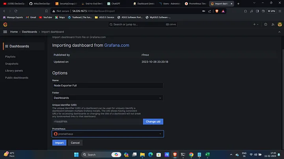Click the share page icon
The image size is (284, 159).
[x=209, y=11]
